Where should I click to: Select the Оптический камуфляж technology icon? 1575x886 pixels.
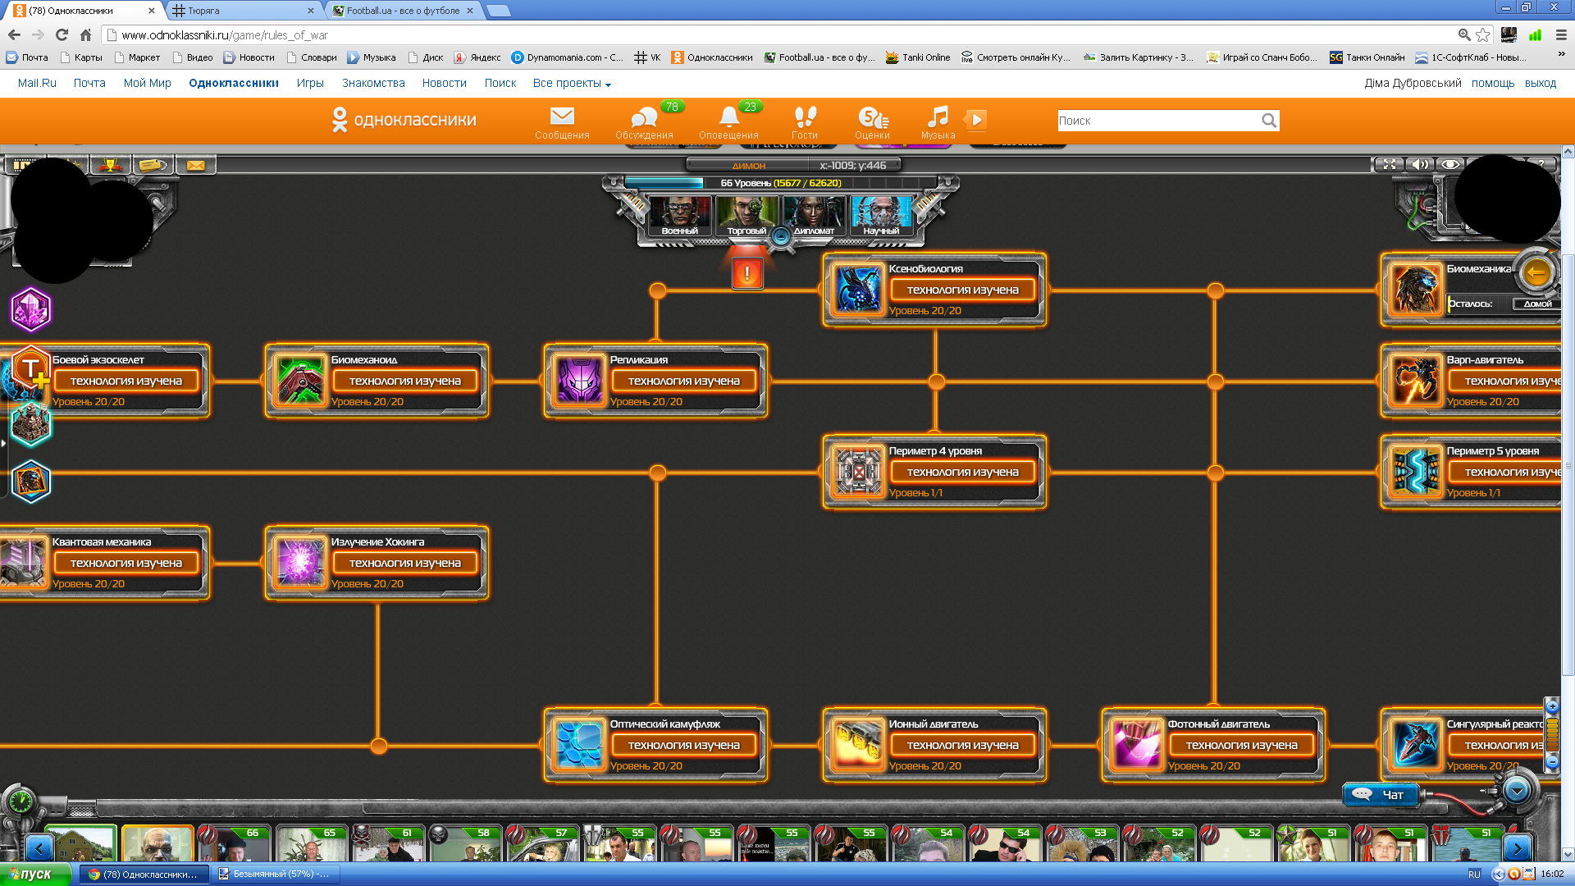point(578,745)
